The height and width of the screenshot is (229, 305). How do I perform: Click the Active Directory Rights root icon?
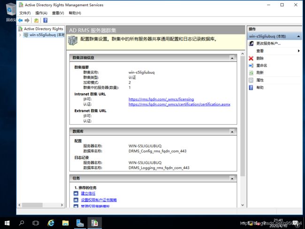21,29
